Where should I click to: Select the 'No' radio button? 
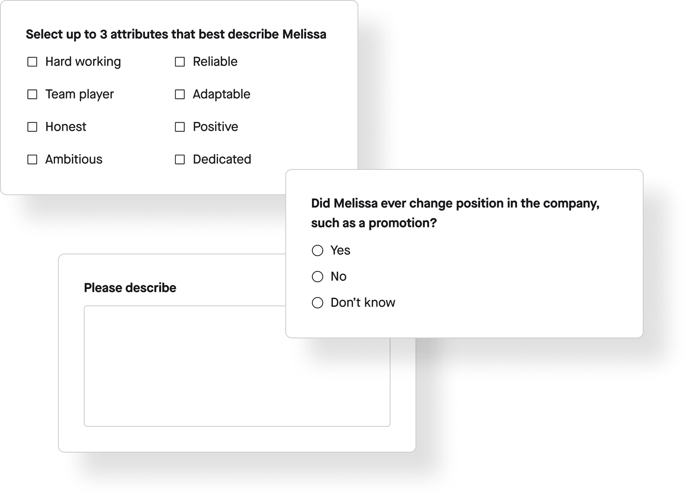(318, 276)
